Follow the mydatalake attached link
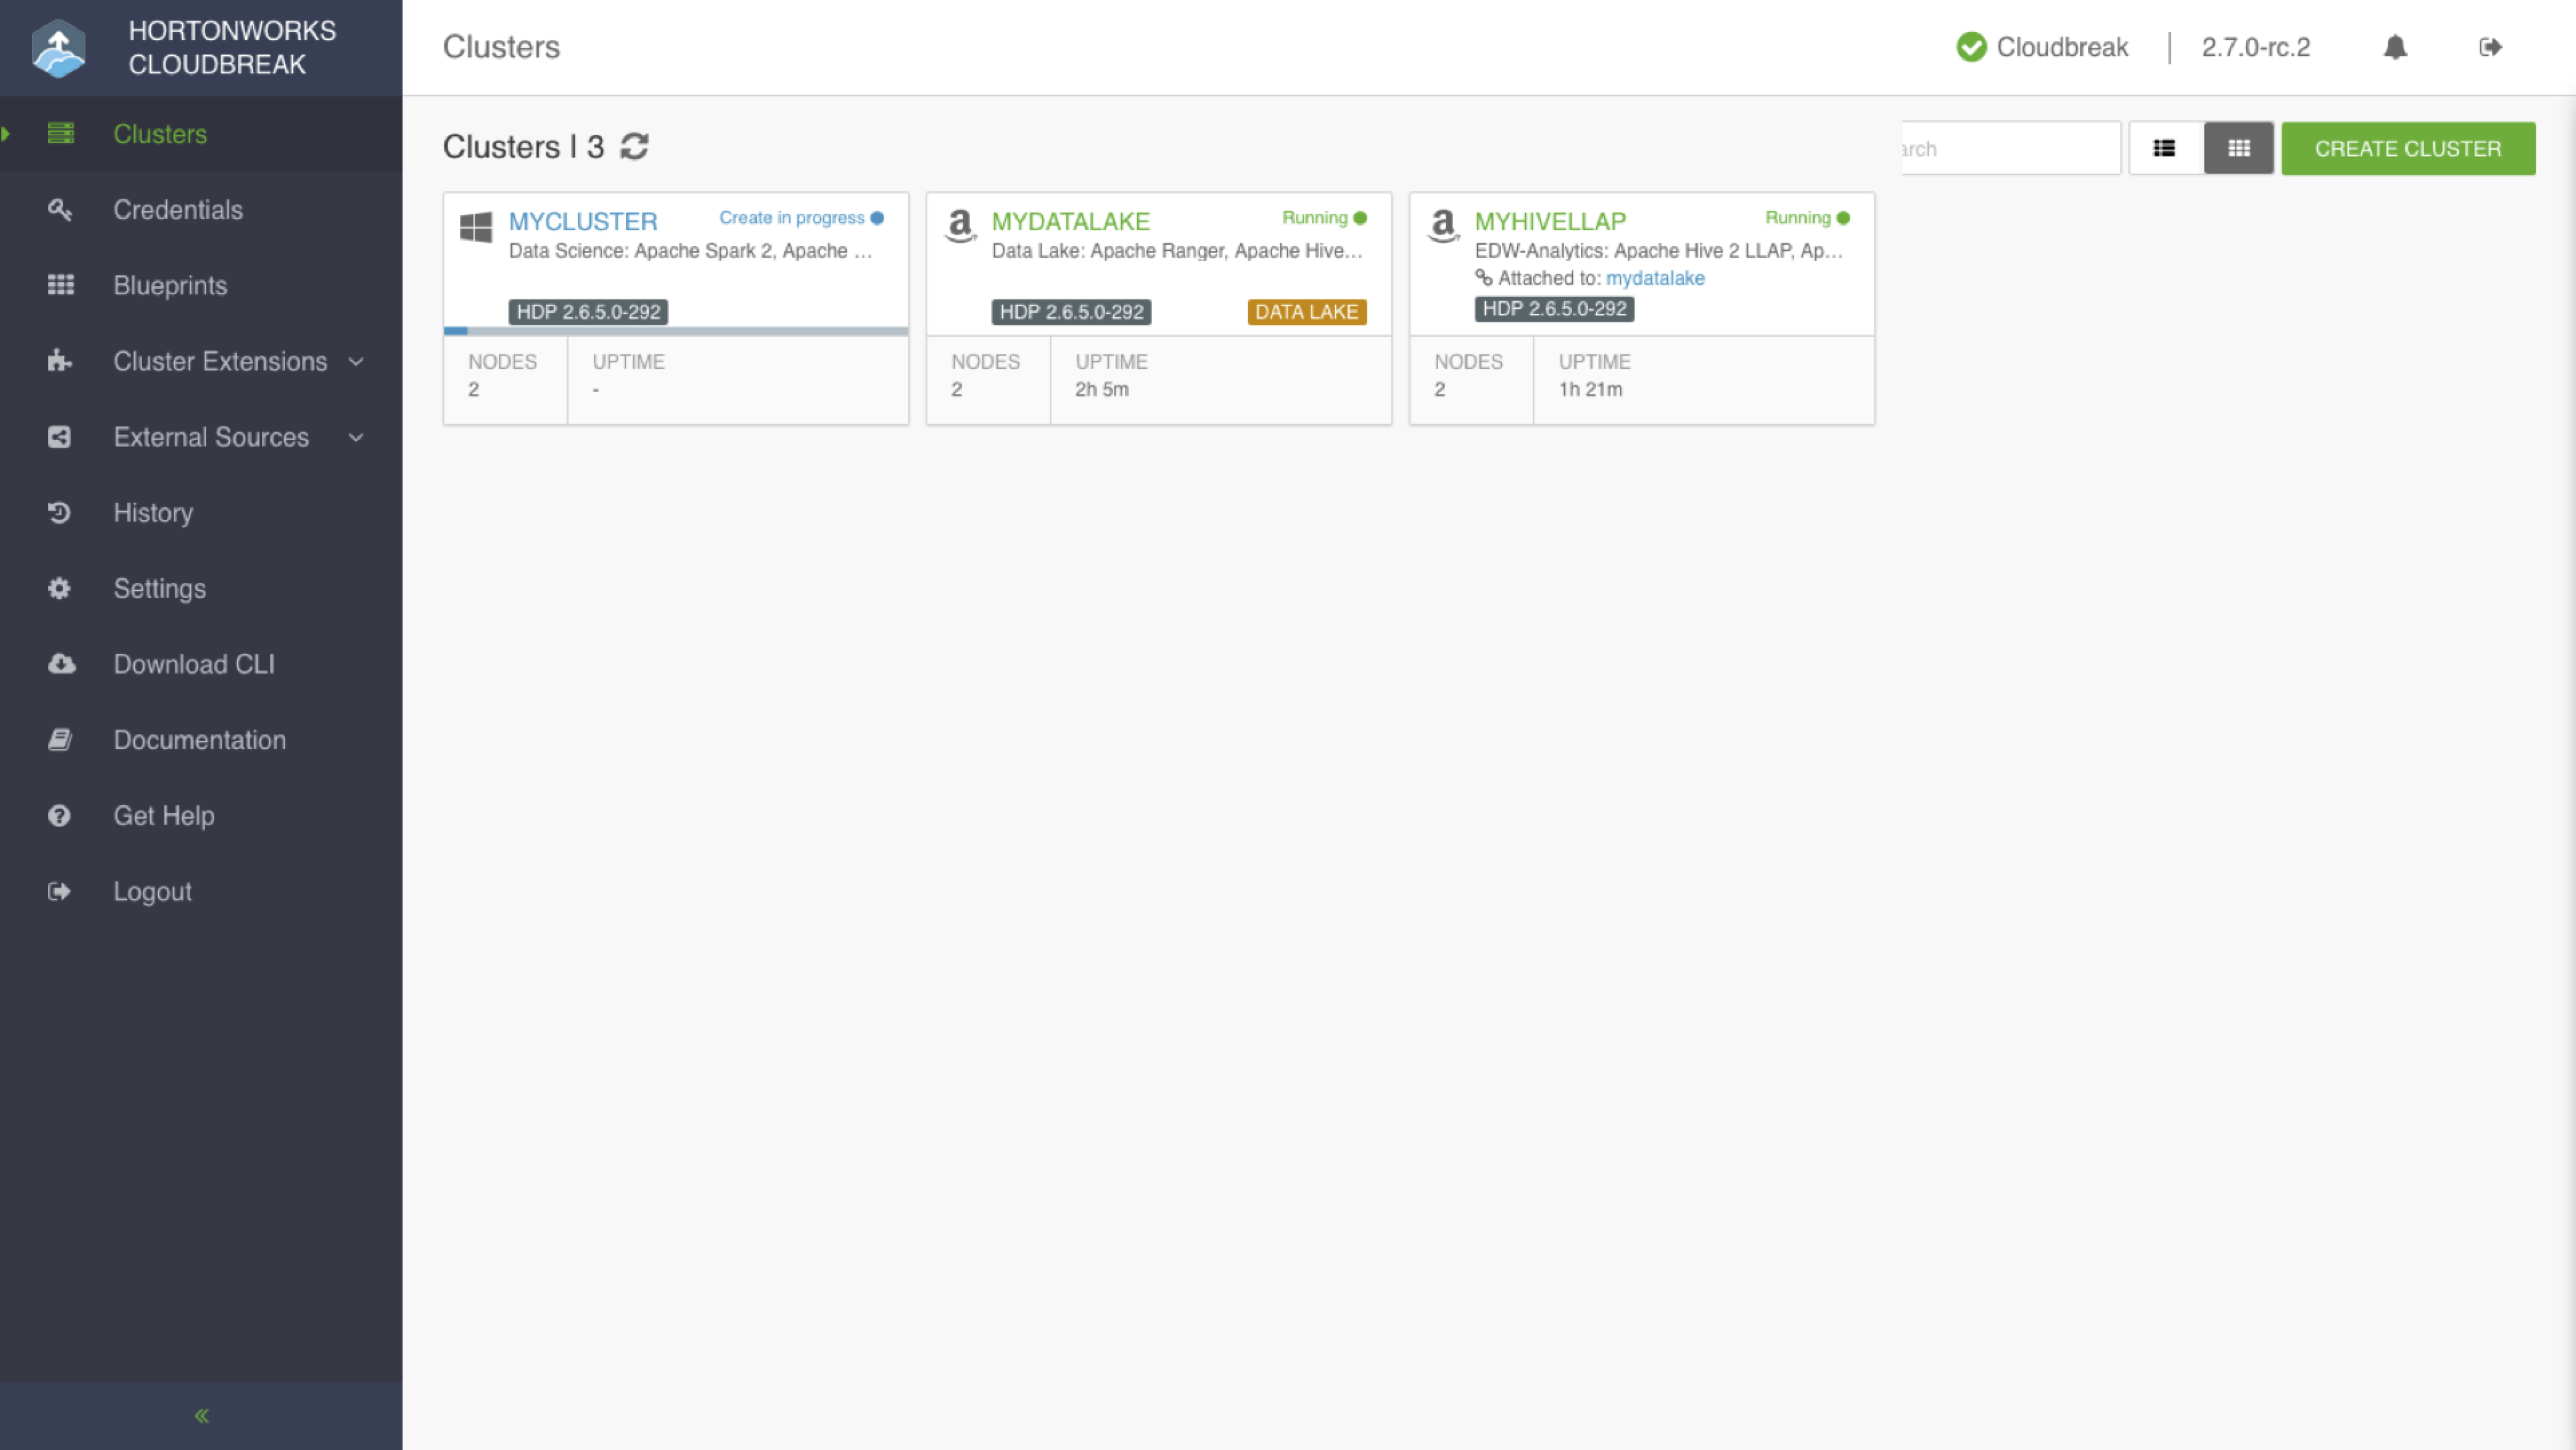This screenshot has width=2576, height=1450. 1655,278
